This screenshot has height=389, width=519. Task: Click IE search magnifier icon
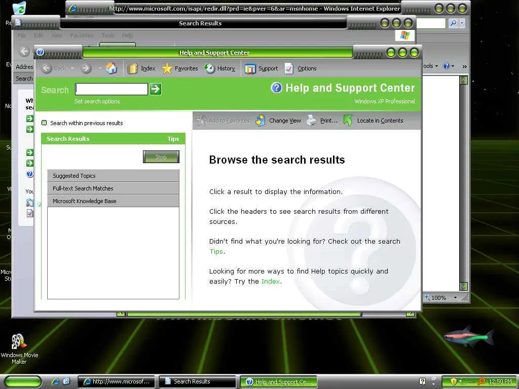(x=453, y=23)
